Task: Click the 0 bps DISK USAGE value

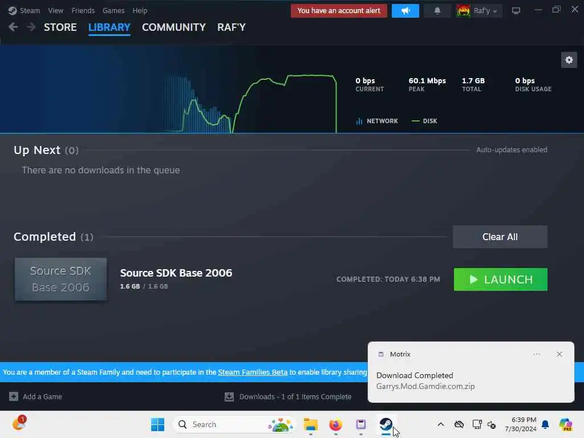Action: pos(525,81)
